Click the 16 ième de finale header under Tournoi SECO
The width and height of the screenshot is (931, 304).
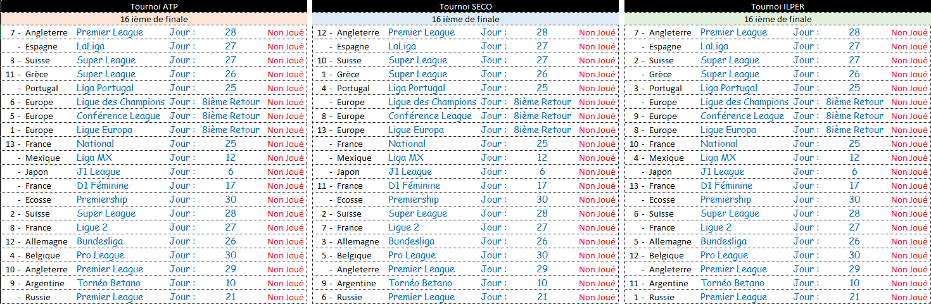465,19
